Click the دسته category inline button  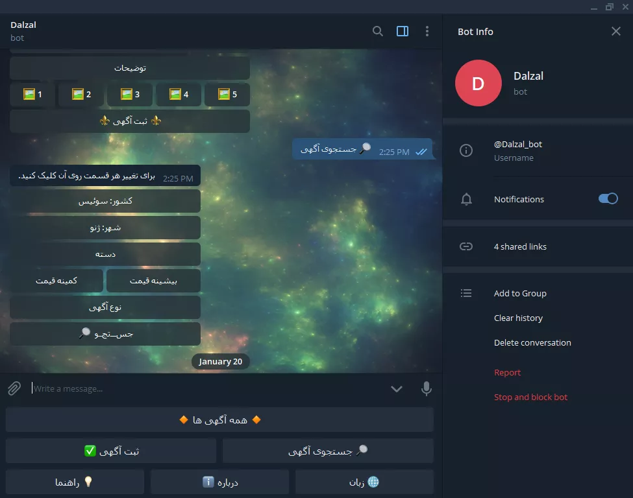(x=105, y=254)
